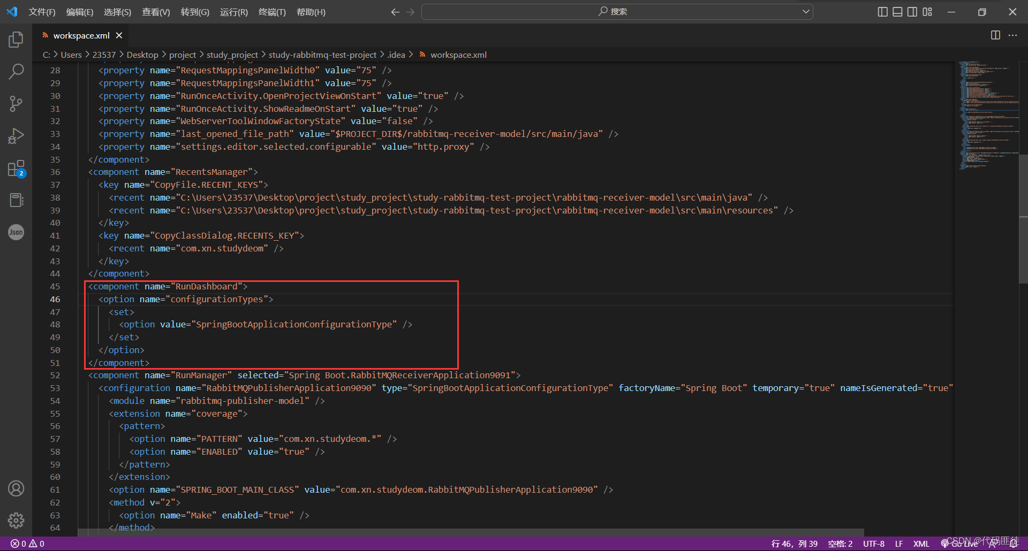
Task: Change line ending via LF status item
Action: (x=899, y=544)
